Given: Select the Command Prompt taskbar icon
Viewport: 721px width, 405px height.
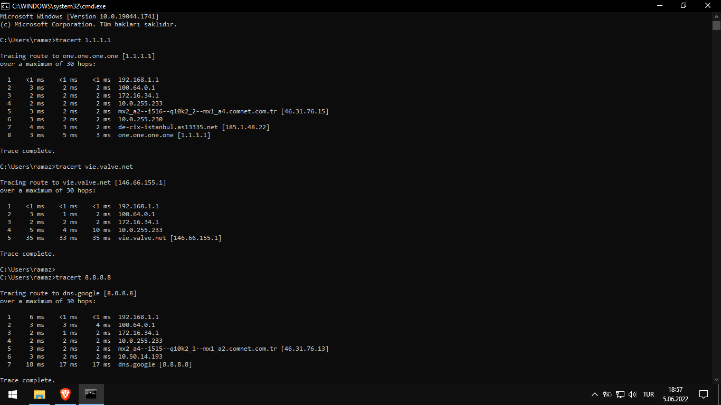Looking at the screenshot, I should click(x=91, y=394).
